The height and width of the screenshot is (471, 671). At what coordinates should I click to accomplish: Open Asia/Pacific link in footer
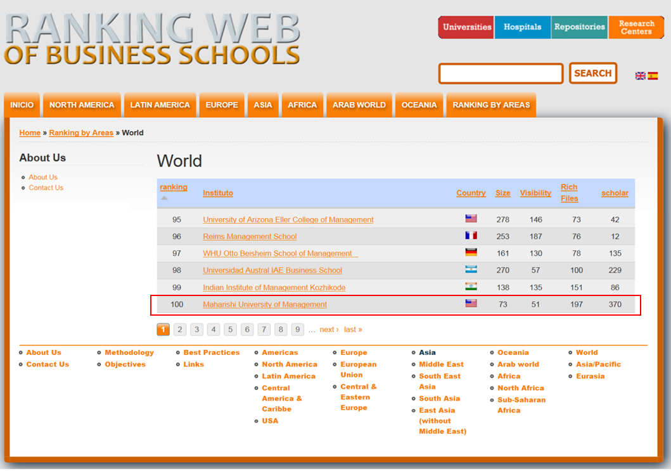point(598,365)
